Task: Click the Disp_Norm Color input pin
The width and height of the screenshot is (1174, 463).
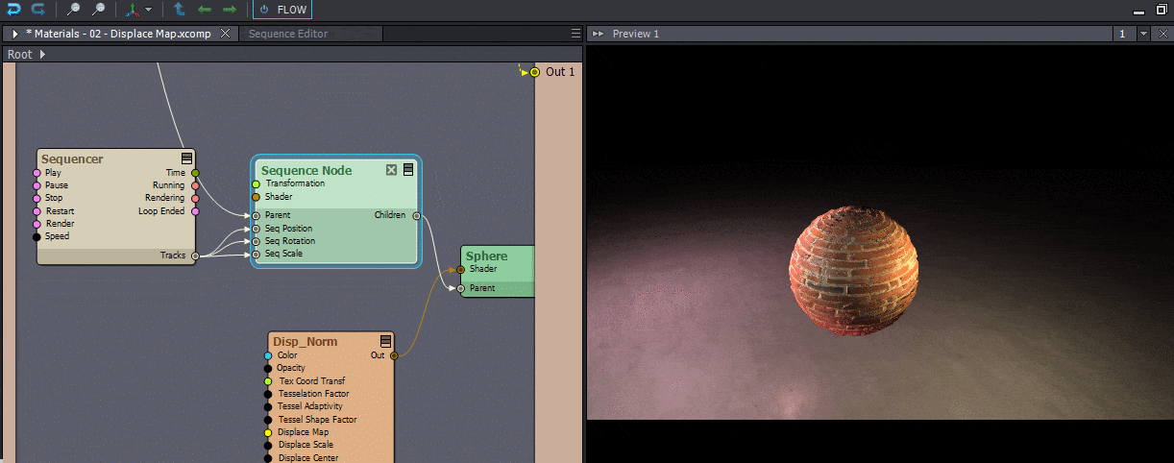Action: coord(268,355)
